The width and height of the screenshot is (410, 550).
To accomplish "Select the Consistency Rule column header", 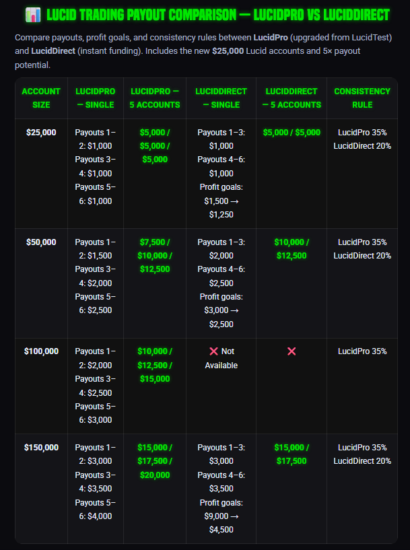I will pos(362,98).
